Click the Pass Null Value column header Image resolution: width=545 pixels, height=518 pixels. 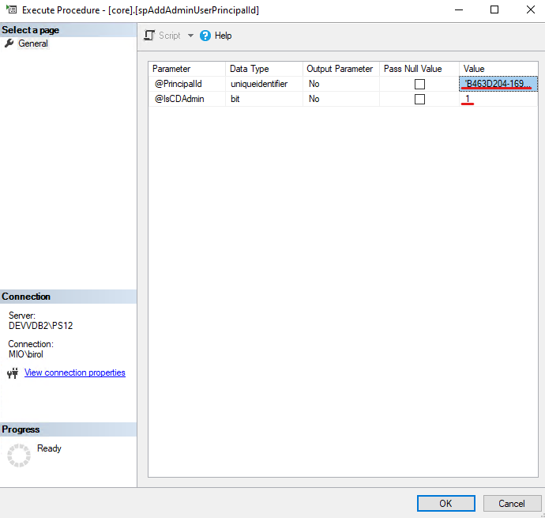point(419,69)
